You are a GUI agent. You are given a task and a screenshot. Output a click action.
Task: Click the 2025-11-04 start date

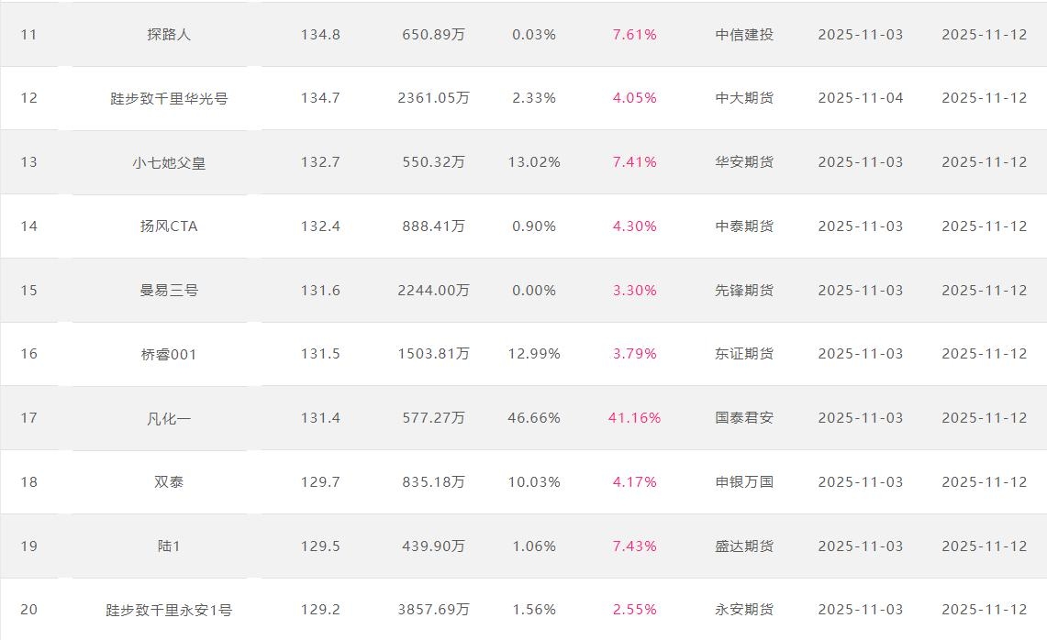(861, 98)
